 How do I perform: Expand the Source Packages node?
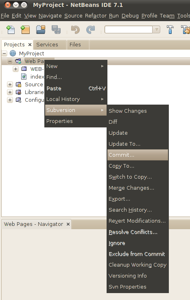pyautogui.click(x=10, y=84)
